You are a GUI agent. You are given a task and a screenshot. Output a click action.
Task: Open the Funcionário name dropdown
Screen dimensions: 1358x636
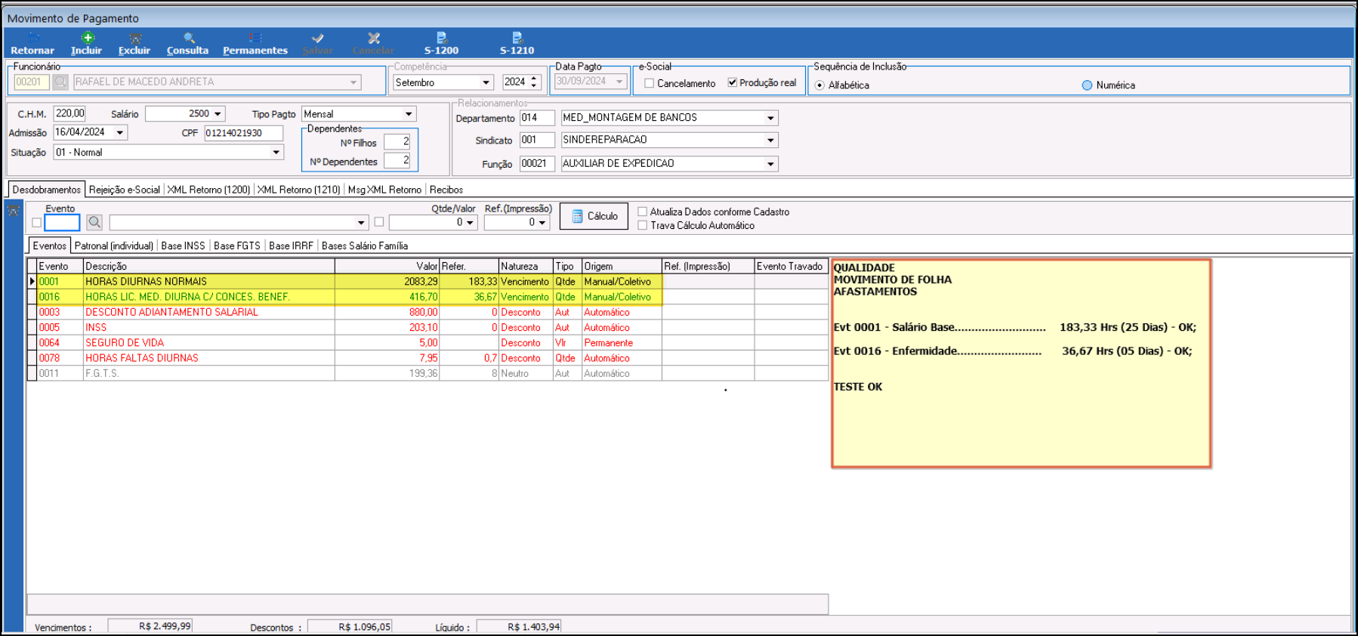coord(353,82)
